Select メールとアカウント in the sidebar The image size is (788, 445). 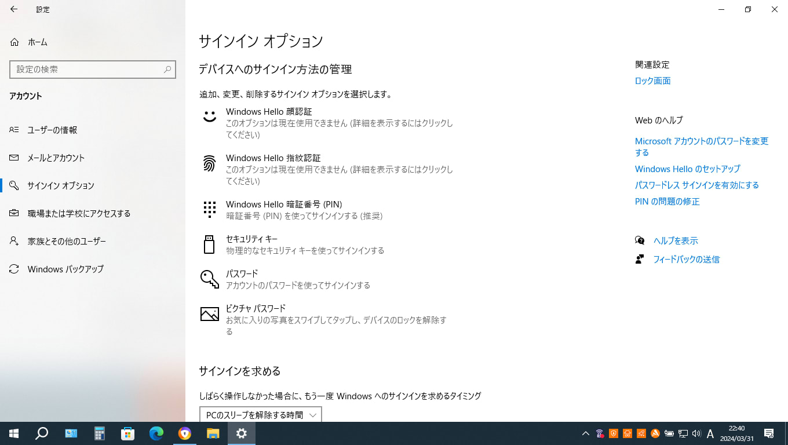[93, 158]
